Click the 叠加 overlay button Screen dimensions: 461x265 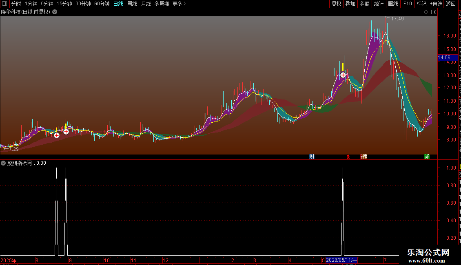pos(350,4)
